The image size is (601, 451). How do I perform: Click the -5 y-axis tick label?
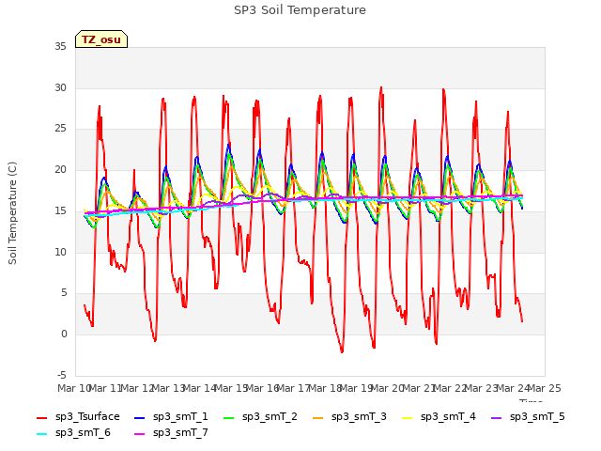coord(61,375)
